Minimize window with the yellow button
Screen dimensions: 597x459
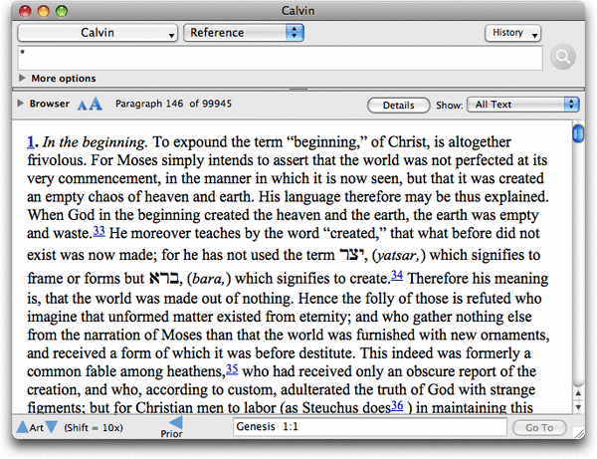coord(44,11)
